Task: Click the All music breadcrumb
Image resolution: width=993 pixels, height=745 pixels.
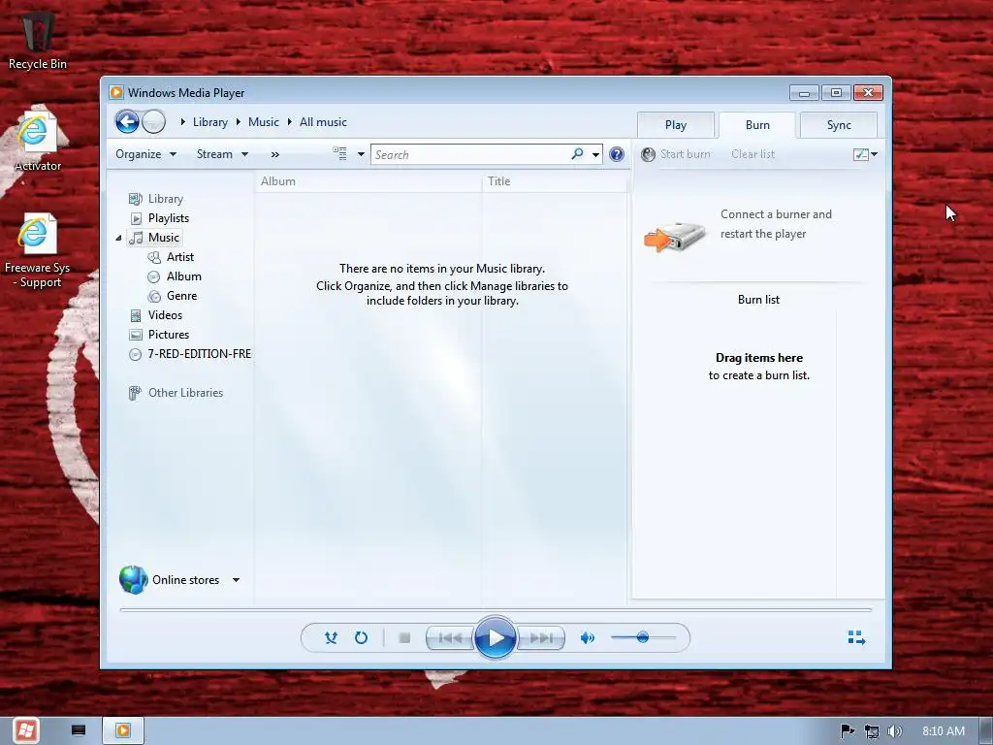Action: (x=323, y=121)
